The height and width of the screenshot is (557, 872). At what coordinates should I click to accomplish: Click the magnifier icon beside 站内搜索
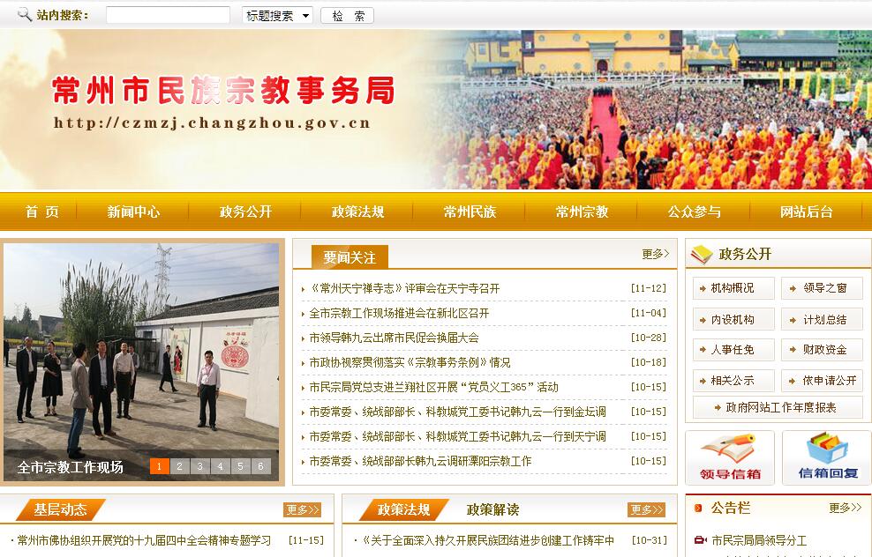pyautogui.click(x=25, y=15)
